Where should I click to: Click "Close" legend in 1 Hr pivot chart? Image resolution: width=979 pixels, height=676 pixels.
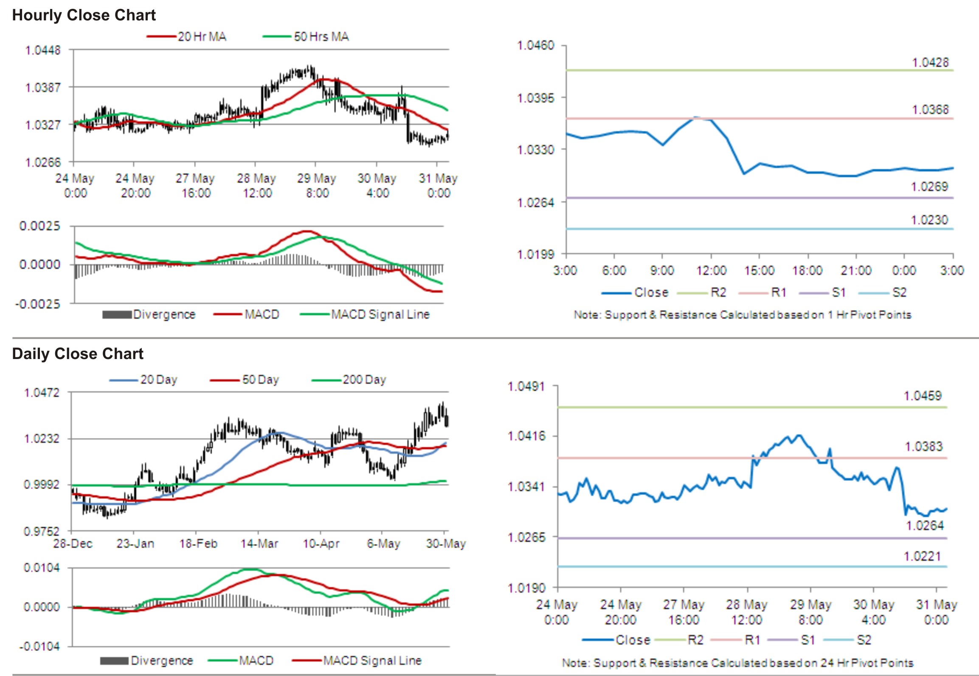point(635,292)
